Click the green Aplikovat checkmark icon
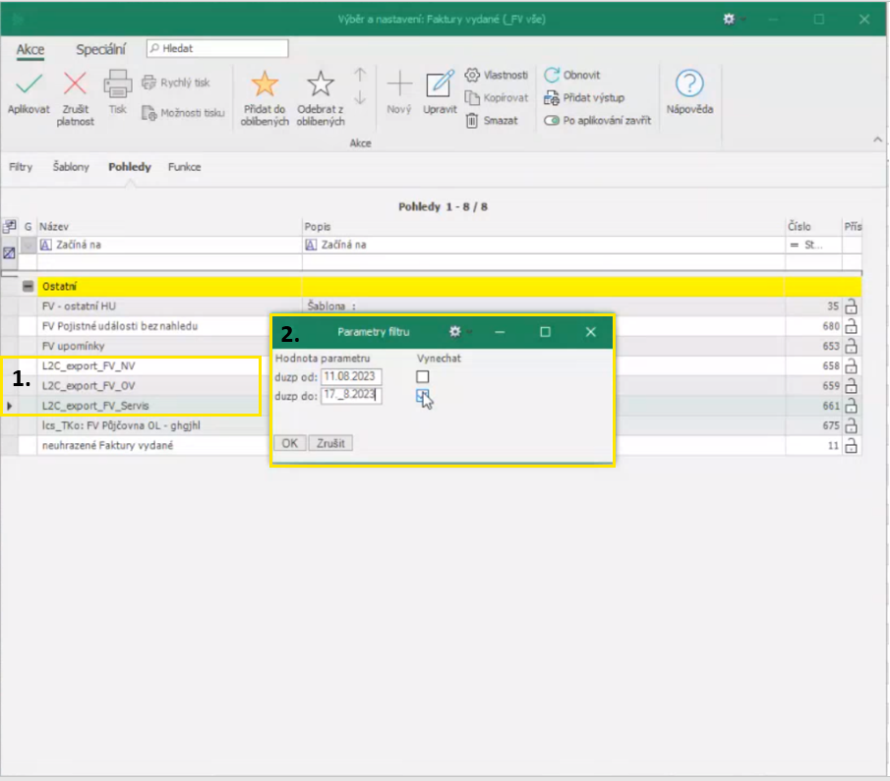890x781 pixels. pyautogui.click(x=29, y=84)
